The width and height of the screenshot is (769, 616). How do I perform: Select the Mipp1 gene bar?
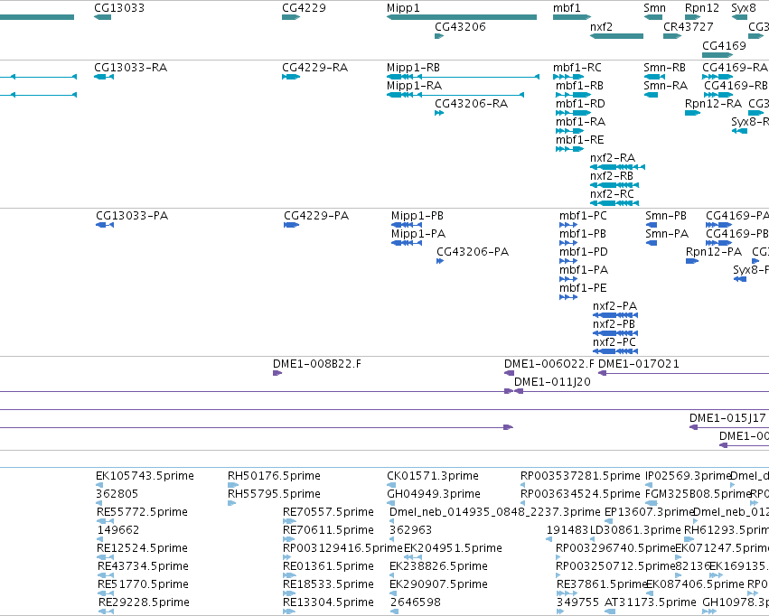(x=462, y=17)
